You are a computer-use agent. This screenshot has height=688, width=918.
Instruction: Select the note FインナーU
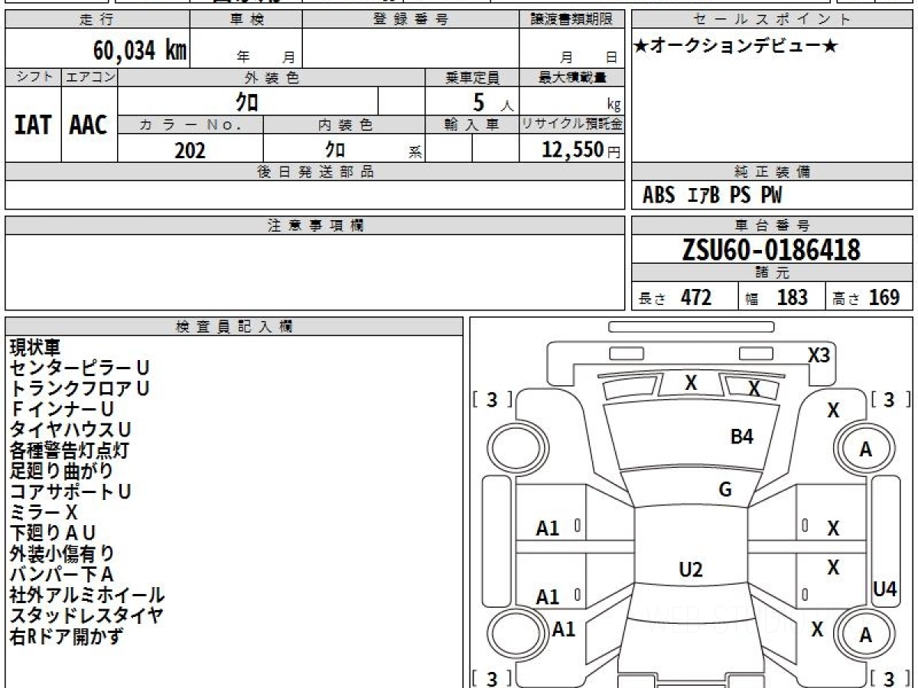click(x=63, y=409)
